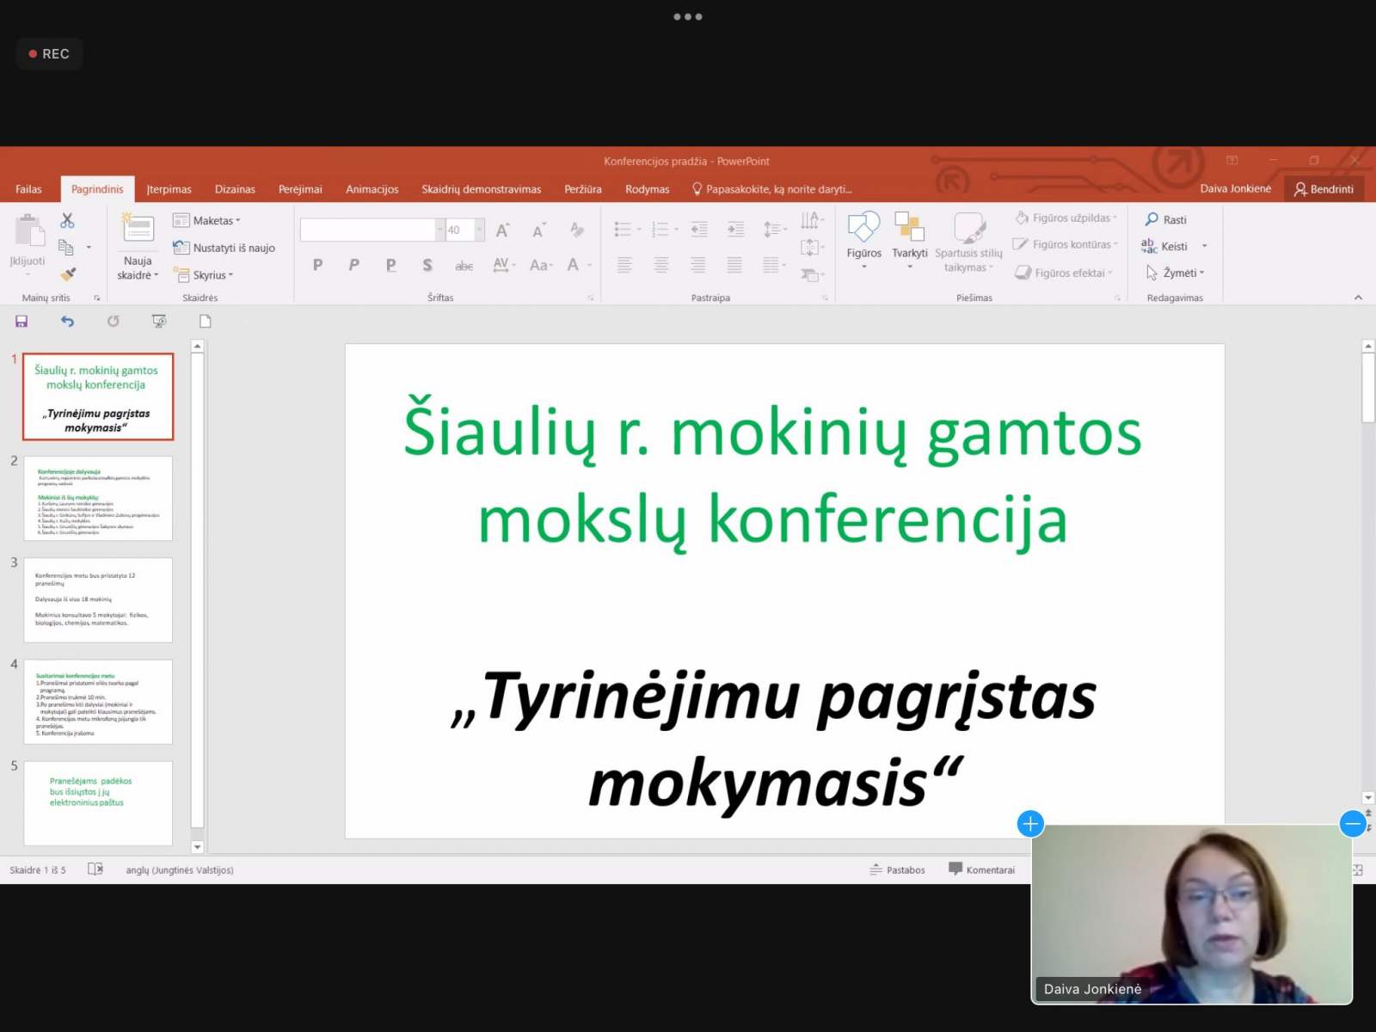
Task: Click the blue plus icon on video tile
Action: coord(1030,824)
